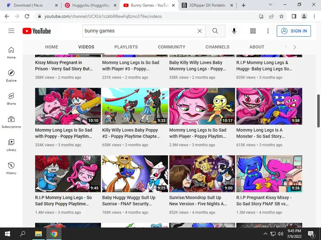Start voice search with microphone icon
Screen dimensions: 321x240
[x=234, y=31]
